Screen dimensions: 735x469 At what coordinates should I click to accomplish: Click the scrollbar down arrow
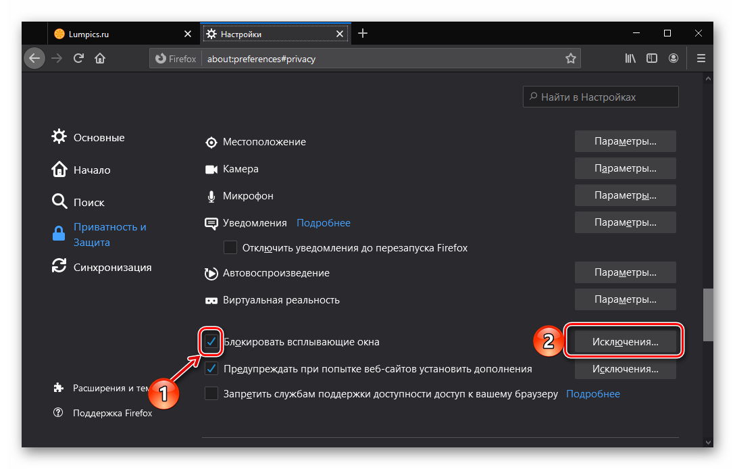[x=708, y=442]
